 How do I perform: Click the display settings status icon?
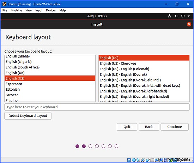(157, 160)
